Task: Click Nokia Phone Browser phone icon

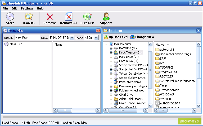Action: coord(116,103)
